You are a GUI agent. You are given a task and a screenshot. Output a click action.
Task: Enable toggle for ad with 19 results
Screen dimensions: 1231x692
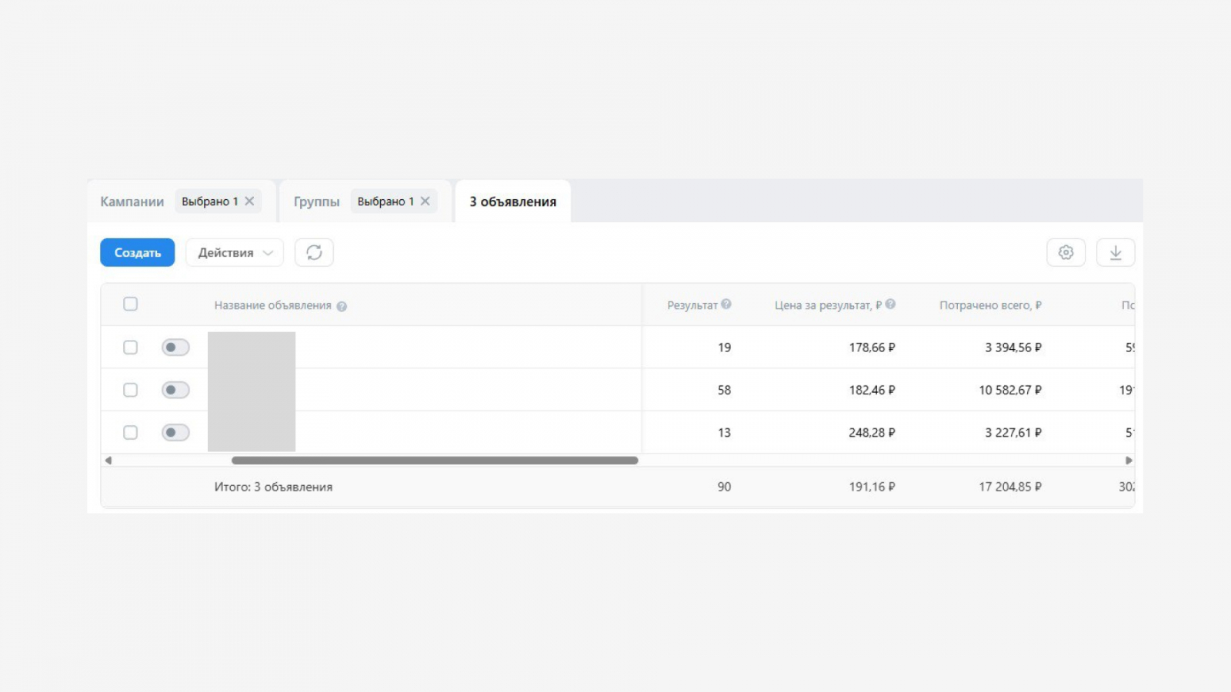point(175,348)
